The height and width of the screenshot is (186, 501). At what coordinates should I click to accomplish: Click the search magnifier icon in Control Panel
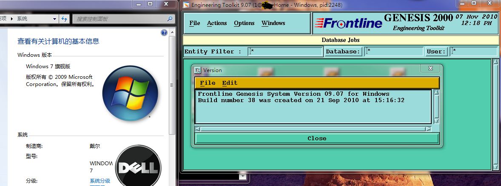click(170, 19)
